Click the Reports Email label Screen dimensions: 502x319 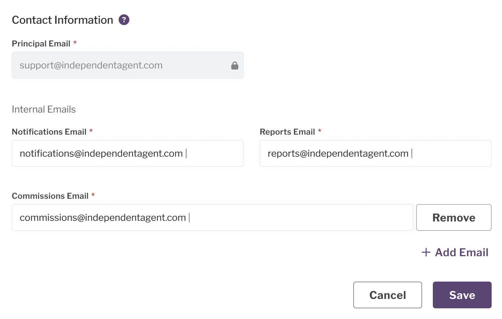287,132
